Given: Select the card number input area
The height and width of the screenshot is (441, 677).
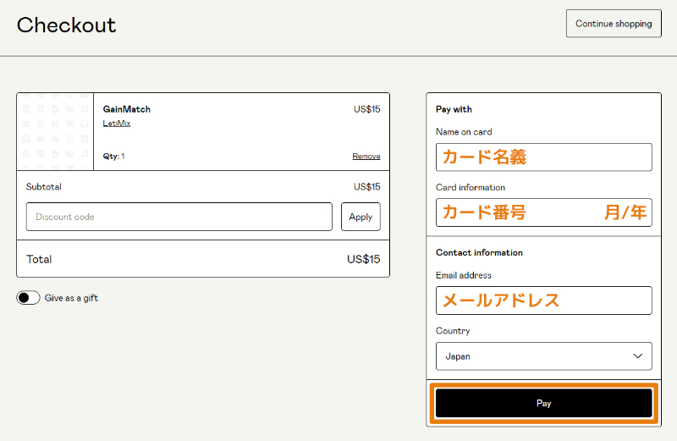Looking at the screenshot, I should (508, 212).
